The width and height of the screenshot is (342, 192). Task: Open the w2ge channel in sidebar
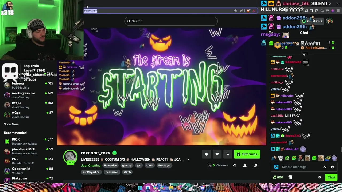click(x=28, y=115)
